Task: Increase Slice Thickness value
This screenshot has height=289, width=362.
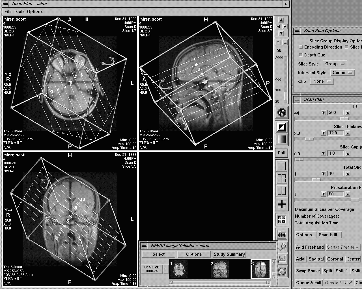Action: pos(348,133)
